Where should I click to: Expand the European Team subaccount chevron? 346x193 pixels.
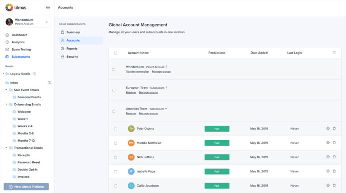coord(167,87)
